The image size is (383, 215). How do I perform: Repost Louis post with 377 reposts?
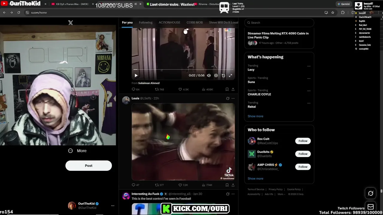pos(159,185)
